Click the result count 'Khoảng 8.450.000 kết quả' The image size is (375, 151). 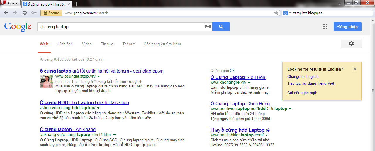tap(62, 59)
